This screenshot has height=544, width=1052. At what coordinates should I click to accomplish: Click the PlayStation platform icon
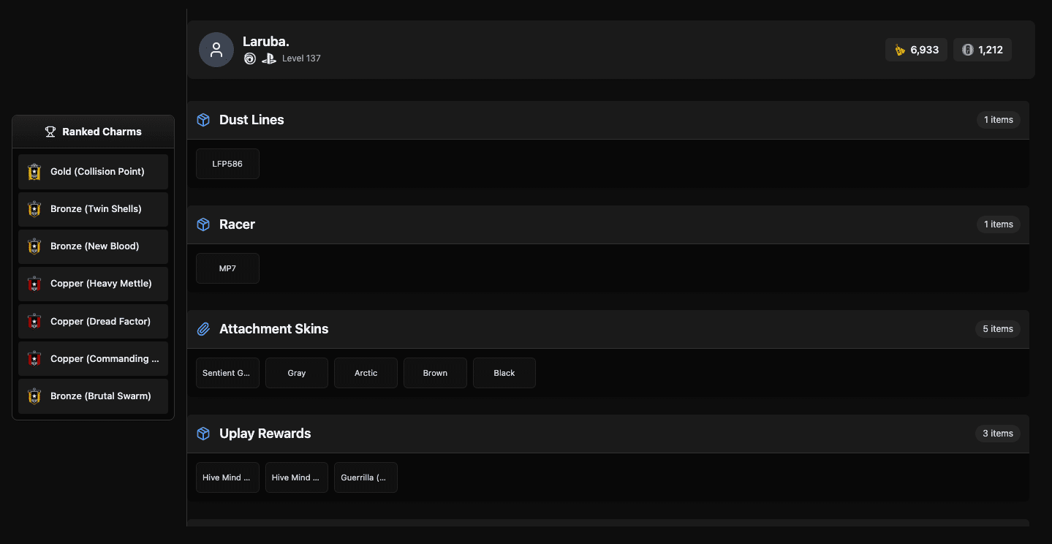(x=269, y=58)
